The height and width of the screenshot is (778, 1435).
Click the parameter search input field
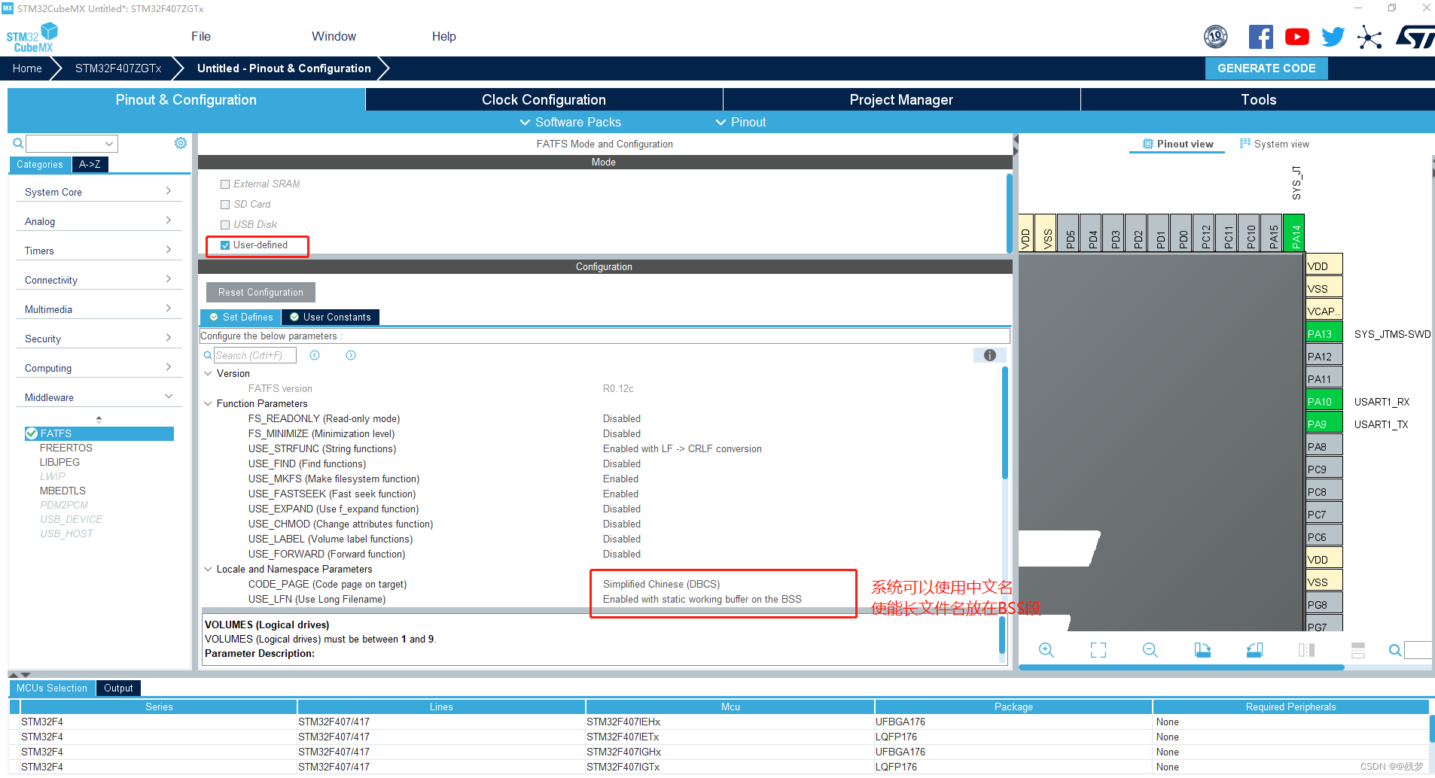254,355
